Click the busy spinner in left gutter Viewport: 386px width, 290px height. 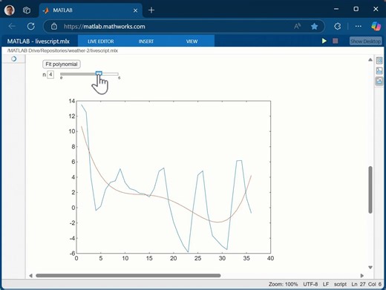[x=14, y=59]
